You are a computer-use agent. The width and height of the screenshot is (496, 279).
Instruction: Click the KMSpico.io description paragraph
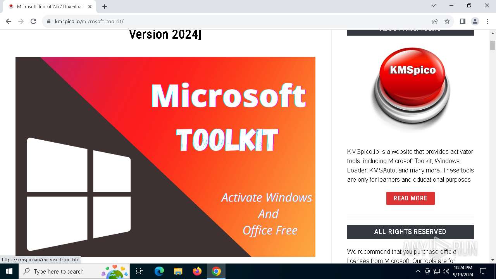(x=410, y=165)
